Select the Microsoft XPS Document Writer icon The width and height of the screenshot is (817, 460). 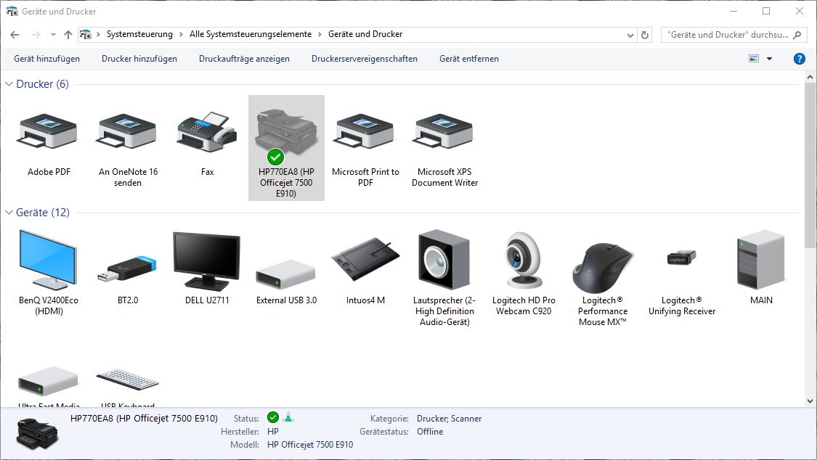[x=444, y=132]
